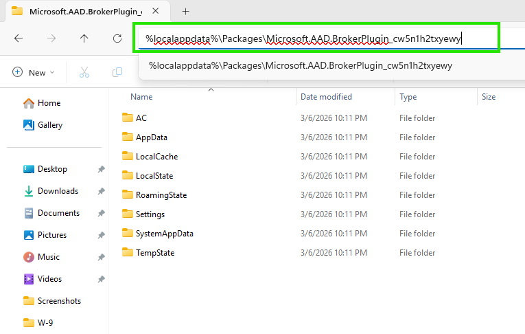Open a new tab with the plus button
This screenshot has width=525, height=334.
pos(185,12)
